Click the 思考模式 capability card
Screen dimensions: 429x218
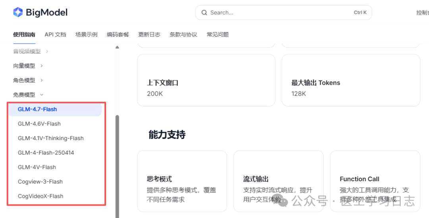tap(182, 181)
